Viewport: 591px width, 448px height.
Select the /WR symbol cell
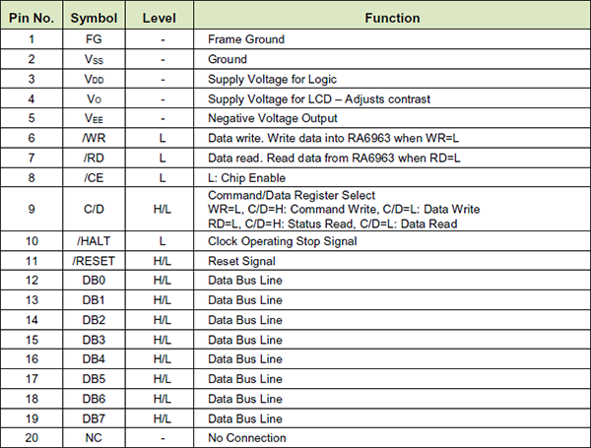(95, 139)
